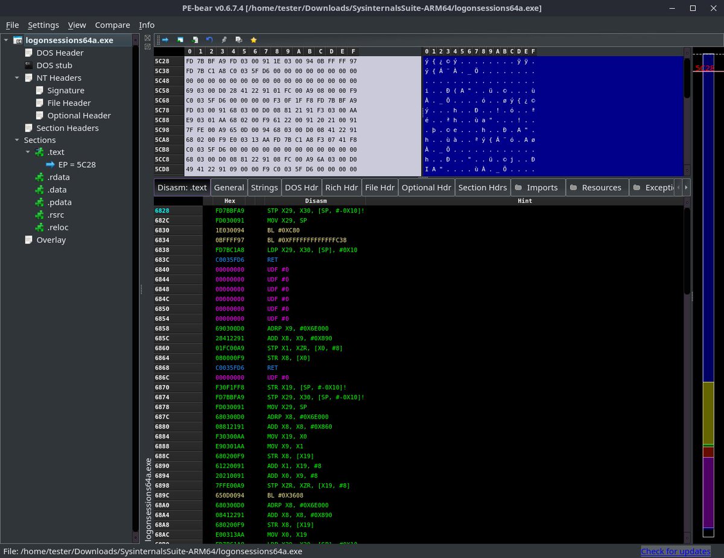Click the copy documents toolbar icon
724x558 pixels.
239,40
